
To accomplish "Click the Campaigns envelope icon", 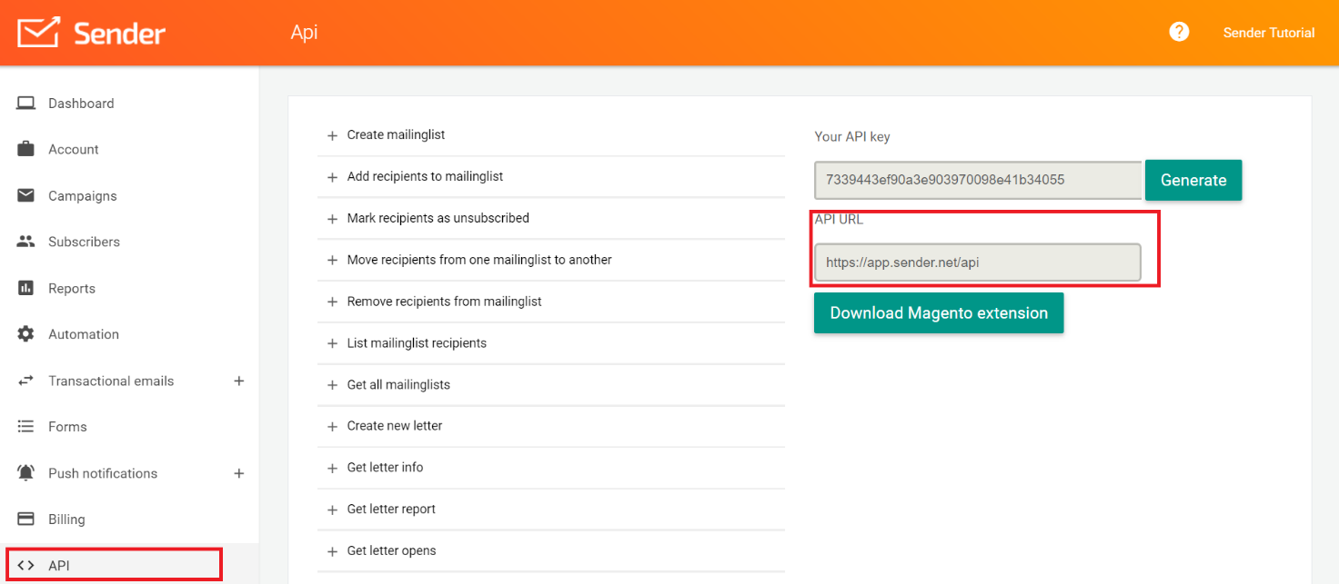I will coord(25,195).
